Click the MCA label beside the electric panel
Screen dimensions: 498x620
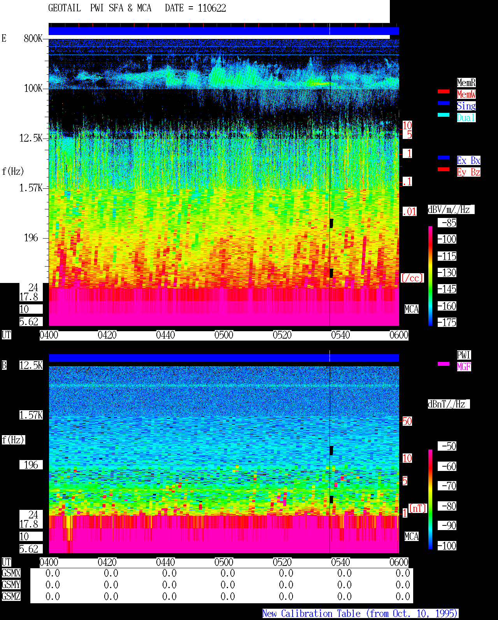pyautogui.click(x=412, y=309)
